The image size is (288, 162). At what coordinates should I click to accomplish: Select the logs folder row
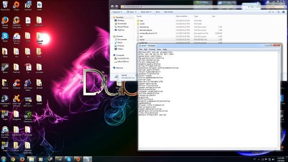click(x=180, y=21)
